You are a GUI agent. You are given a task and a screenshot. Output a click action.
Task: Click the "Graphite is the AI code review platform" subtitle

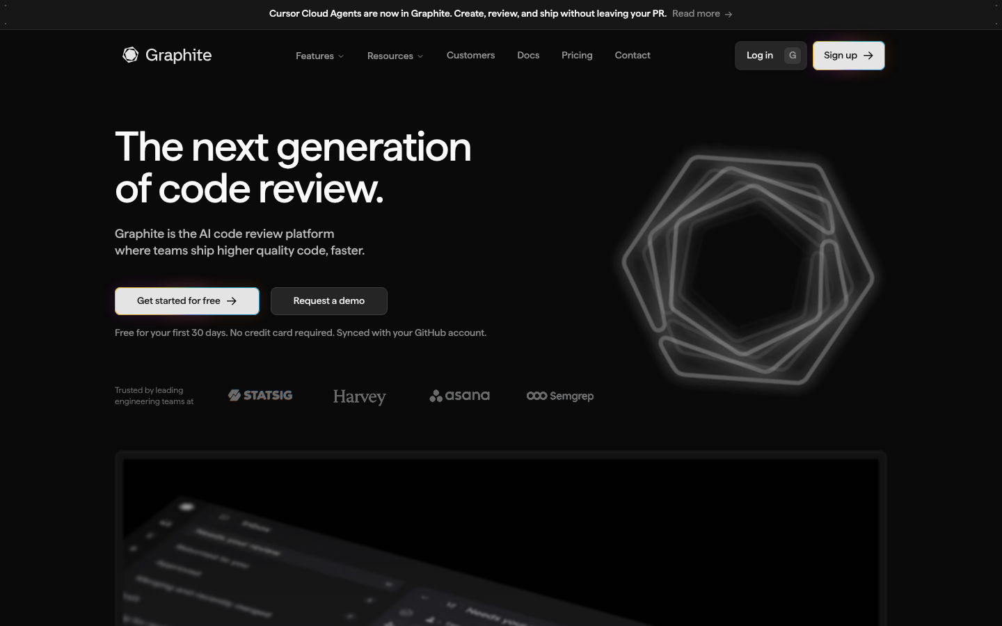pyautogui.click(x=240, y=242)
